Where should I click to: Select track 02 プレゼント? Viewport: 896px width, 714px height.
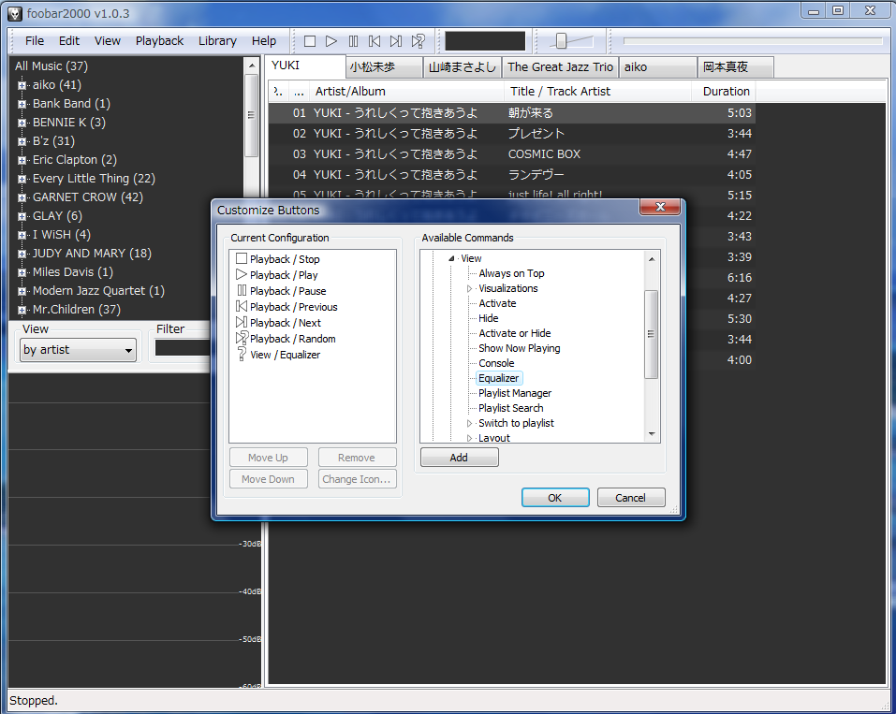[512, 134]
